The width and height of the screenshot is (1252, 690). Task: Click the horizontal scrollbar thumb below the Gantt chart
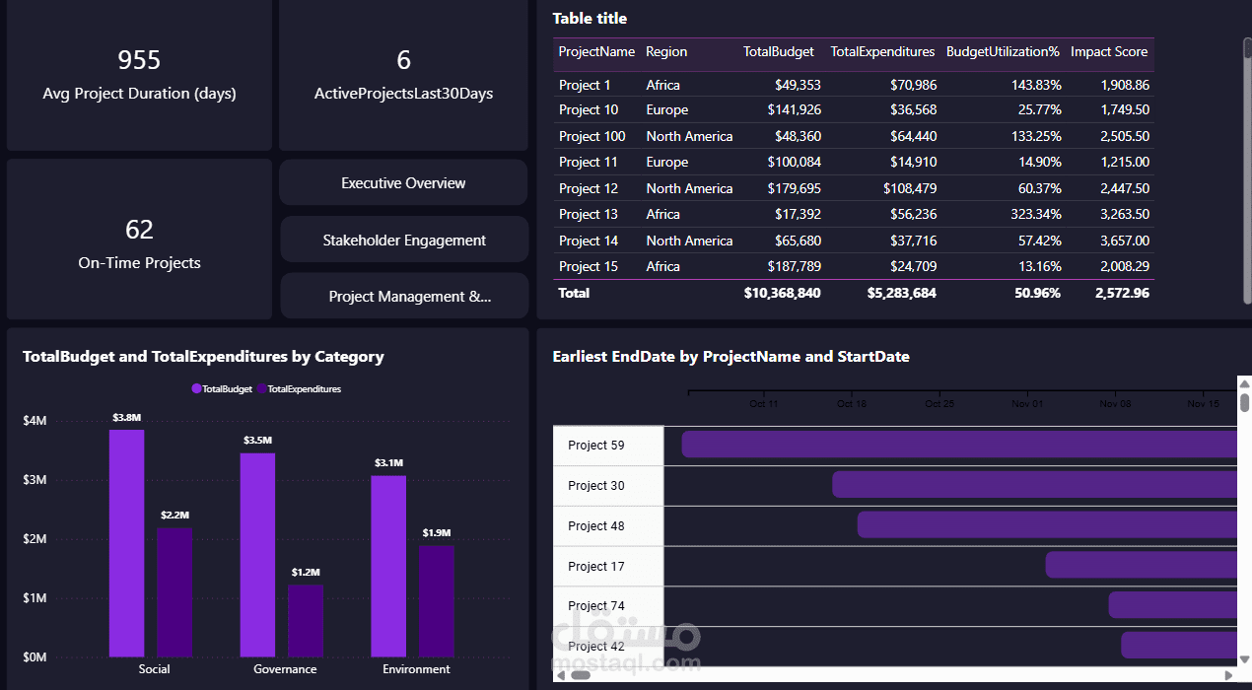[582, 676]
